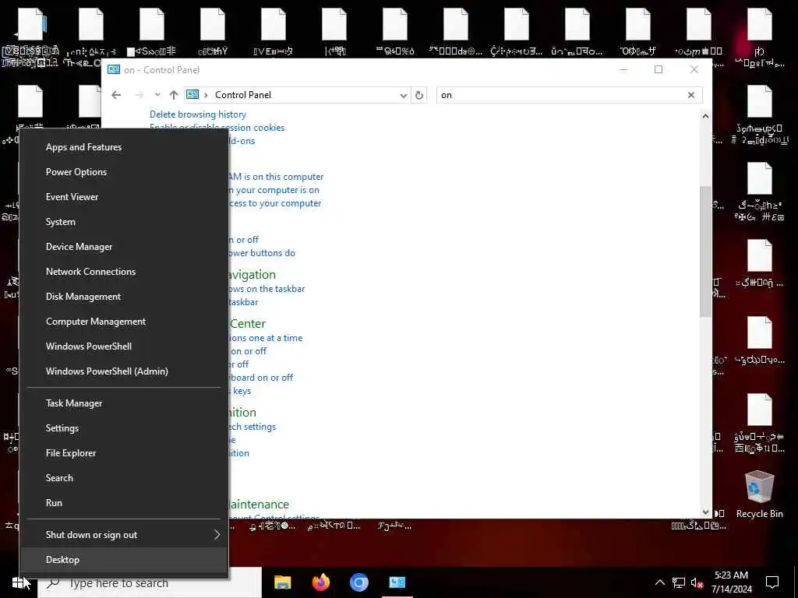Select File Explorer menu entry

[124, 453]
